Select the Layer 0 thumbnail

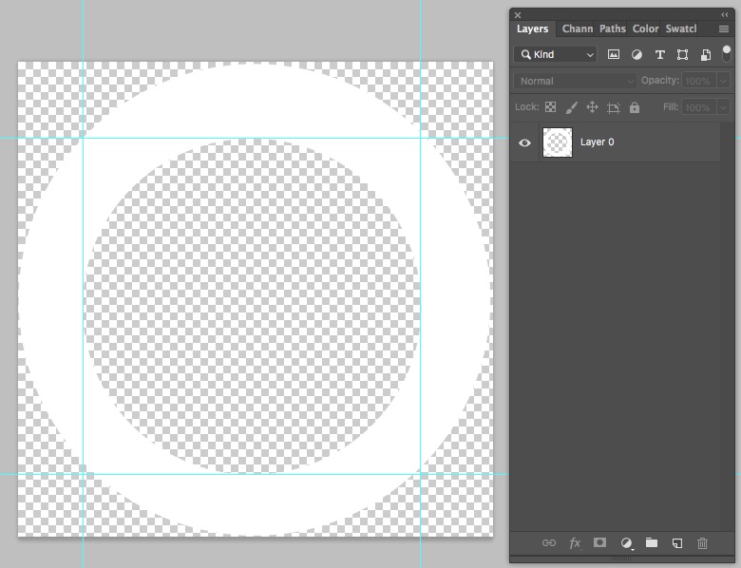click(x=558, y=142)
